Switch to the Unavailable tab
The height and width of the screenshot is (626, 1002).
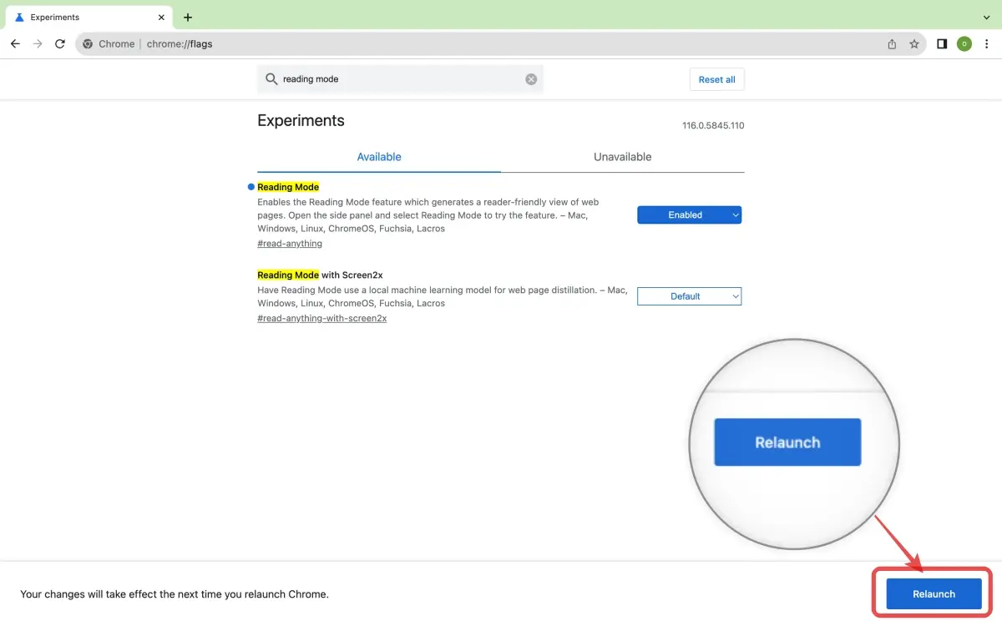(x=622, y=157)
